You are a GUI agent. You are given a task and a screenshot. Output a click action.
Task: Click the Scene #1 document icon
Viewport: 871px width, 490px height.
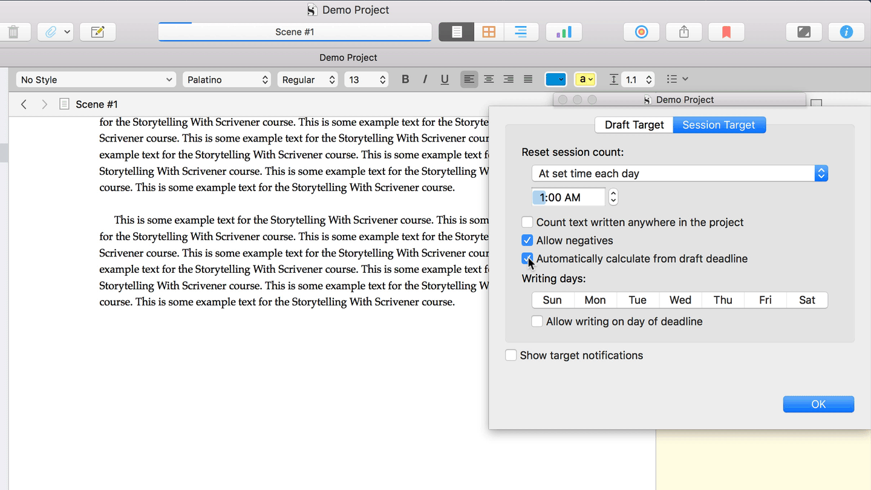point(64,104)
